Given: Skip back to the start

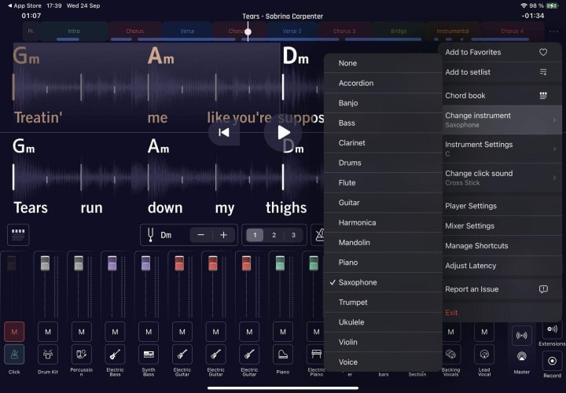Looking at the screenshot, I should point(224,133).
